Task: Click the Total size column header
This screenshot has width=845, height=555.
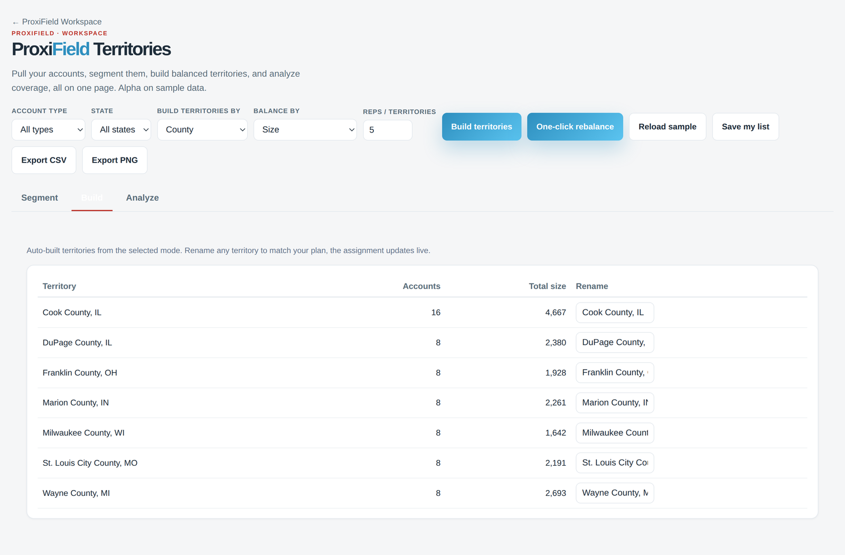Action: click(547, 286)
